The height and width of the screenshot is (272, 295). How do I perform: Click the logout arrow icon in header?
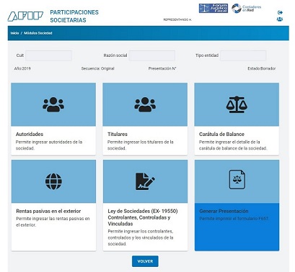(280, 12)
